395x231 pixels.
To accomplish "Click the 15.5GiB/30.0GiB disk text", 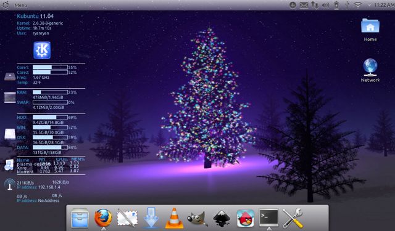I will (x=48, y=132).
